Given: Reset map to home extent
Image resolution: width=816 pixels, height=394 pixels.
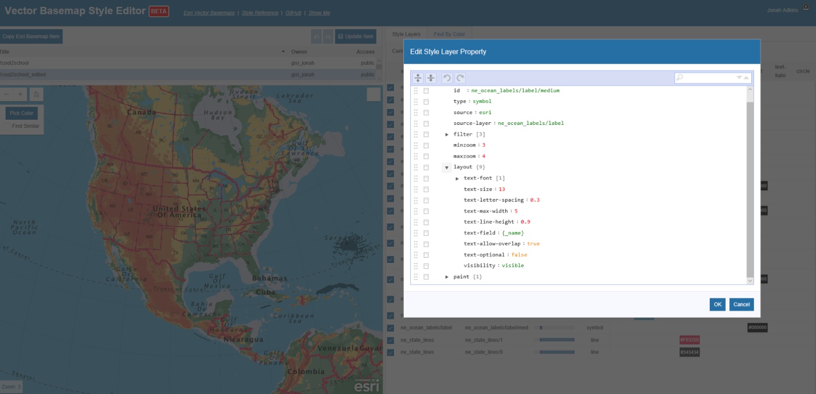Looking at the screenshot, I should (36, 94).
